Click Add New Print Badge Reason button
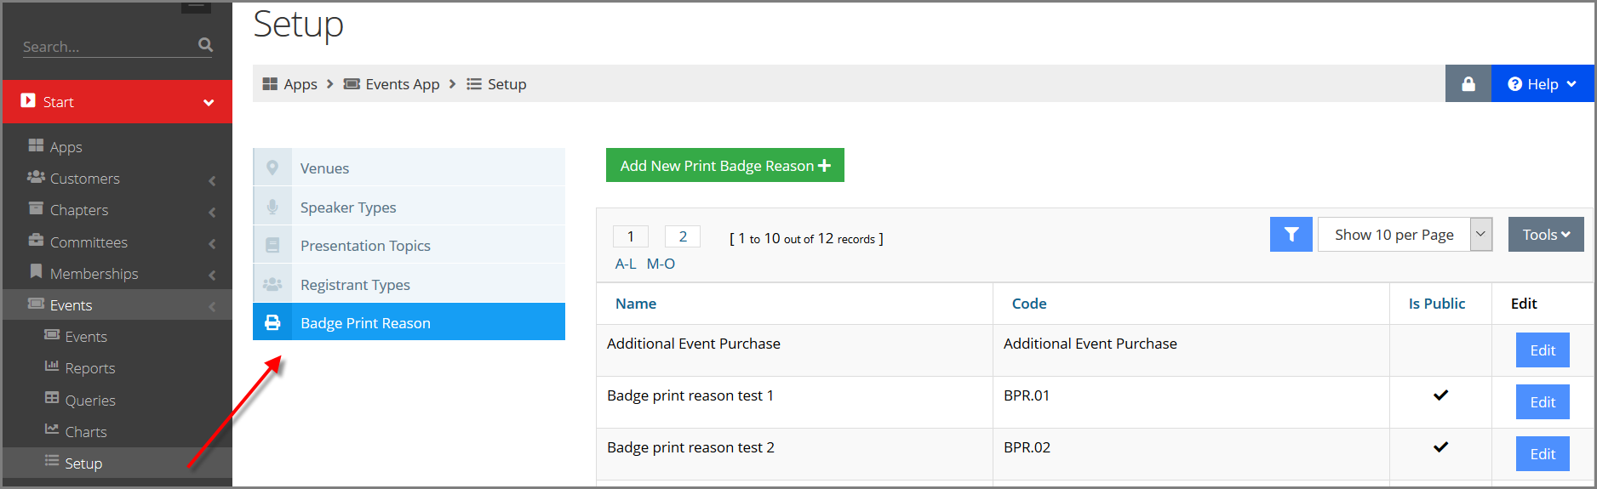Viewport: 1597px width, 489px height. tap(725, 165)
